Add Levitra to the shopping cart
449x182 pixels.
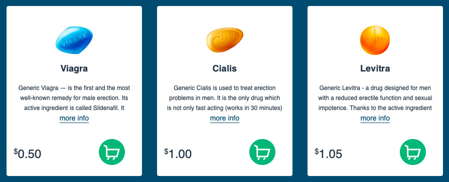point(413,152)
